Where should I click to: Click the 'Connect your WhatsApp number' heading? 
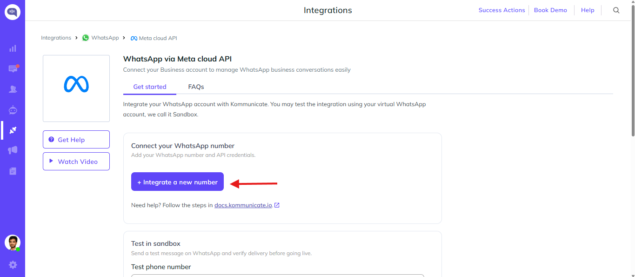[183, 146]
